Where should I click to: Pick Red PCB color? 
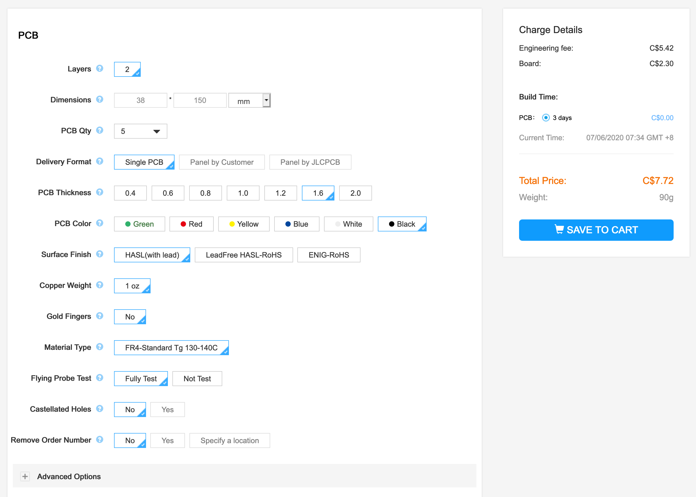click(x=191, y=224)
